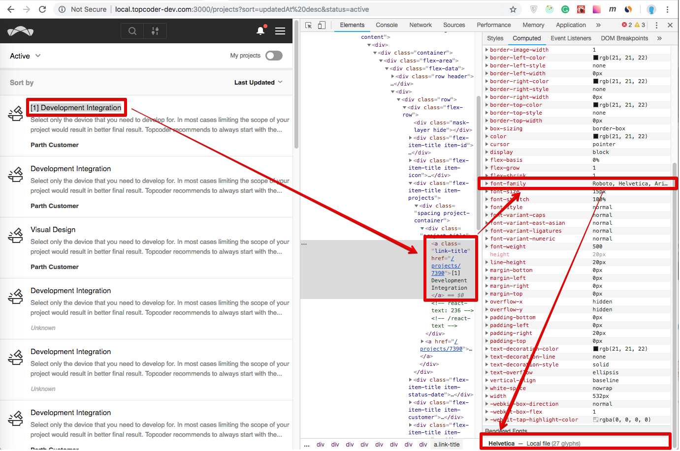Click Sort by label
The image size is (680, 451).
[x=22, y=83]
